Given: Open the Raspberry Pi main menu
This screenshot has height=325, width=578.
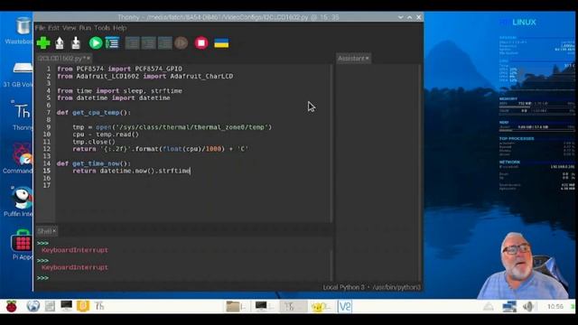Looking at the screenshot, I should point(12,306).
